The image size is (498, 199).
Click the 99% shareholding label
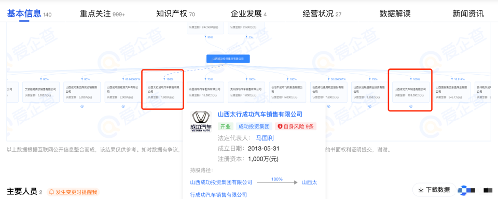click(x=210, y=37)
